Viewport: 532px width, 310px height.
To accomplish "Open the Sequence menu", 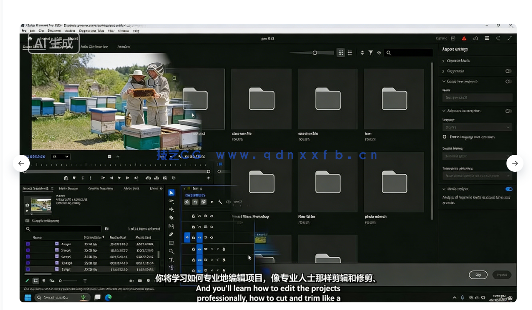I will click(x=54, y=31).
